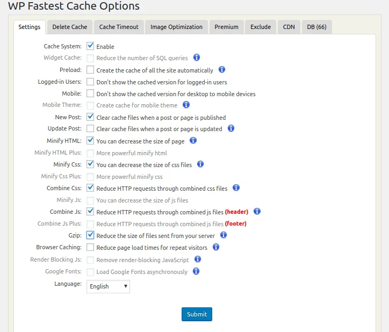389x332 pixels.
Task: Open the CDN tab
Action: click(x=289, y=27)
